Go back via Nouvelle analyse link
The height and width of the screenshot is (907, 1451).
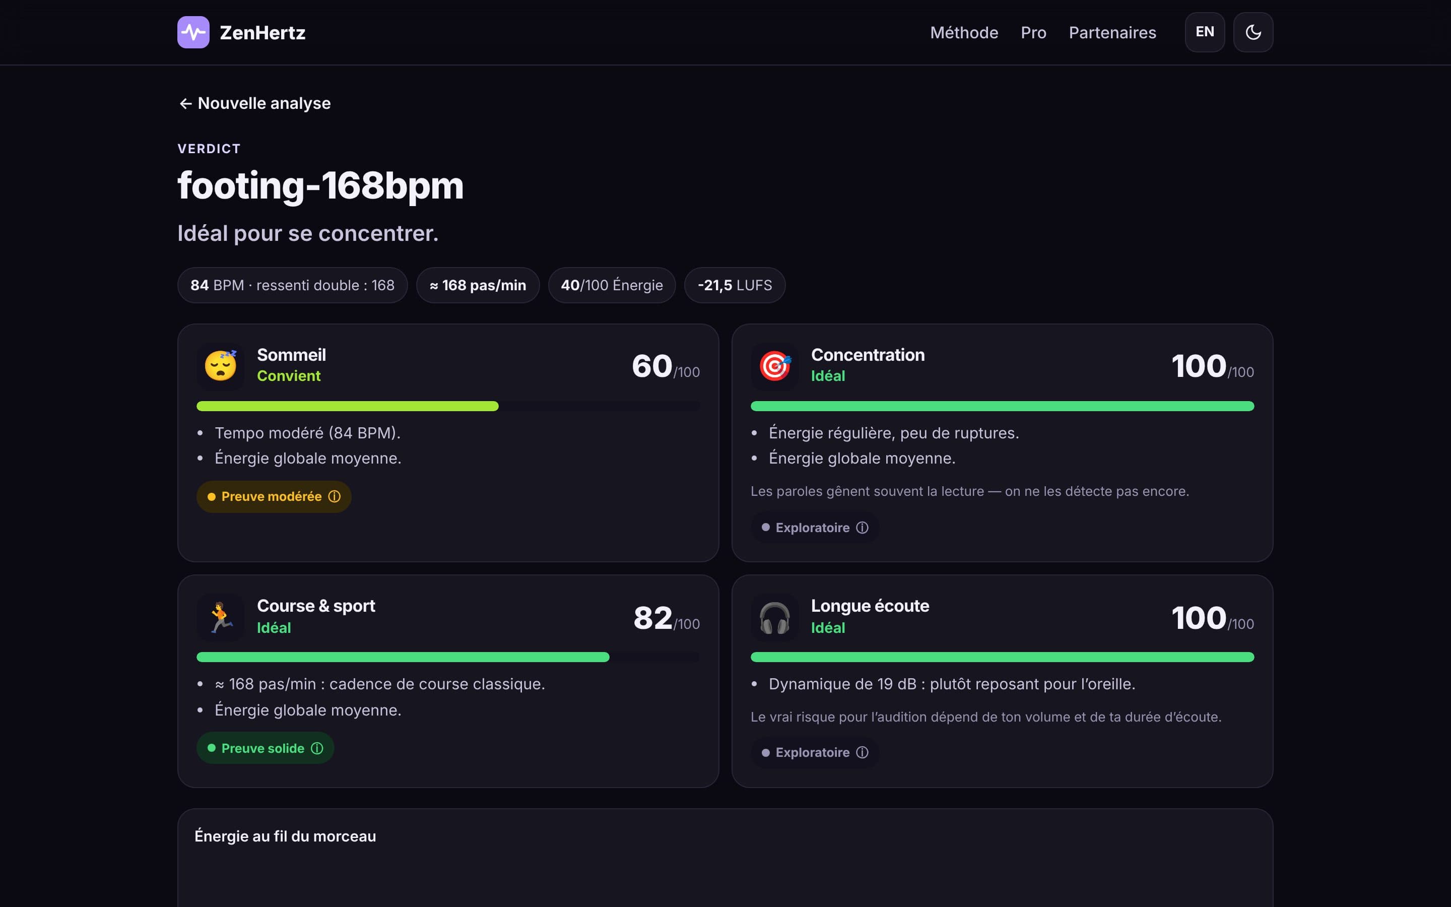[255, 103]
